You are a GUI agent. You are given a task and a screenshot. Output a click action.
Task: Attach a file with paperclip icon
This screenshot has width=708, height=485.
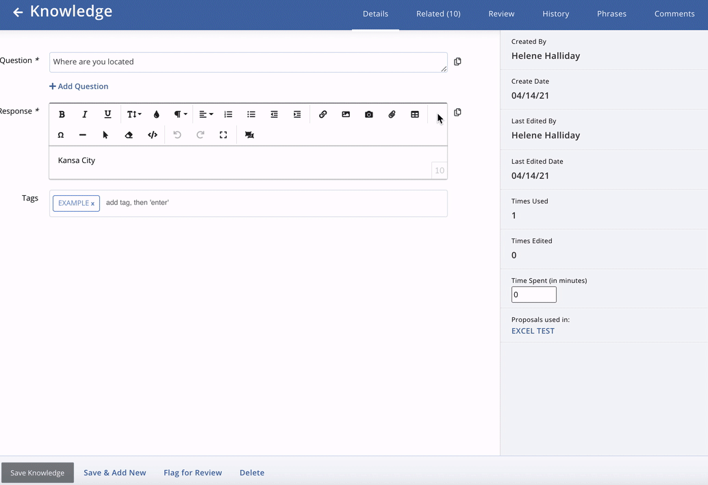pos(392,114)
